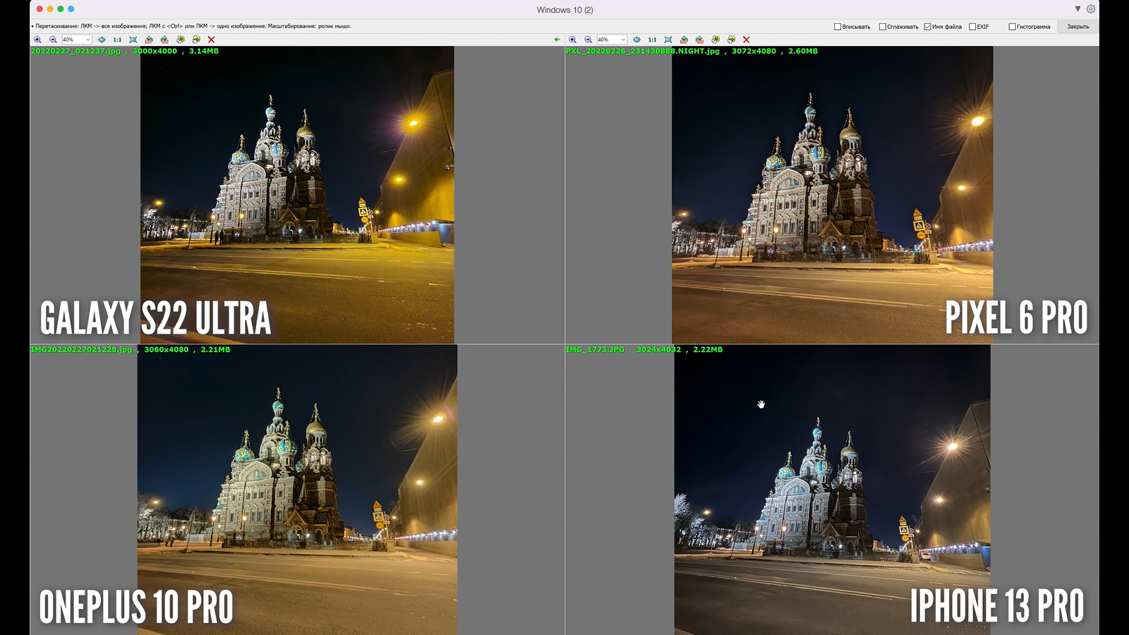Load previous image in right pane
This screenshot has width=1129, height=635.
click(x=716, y=40)
